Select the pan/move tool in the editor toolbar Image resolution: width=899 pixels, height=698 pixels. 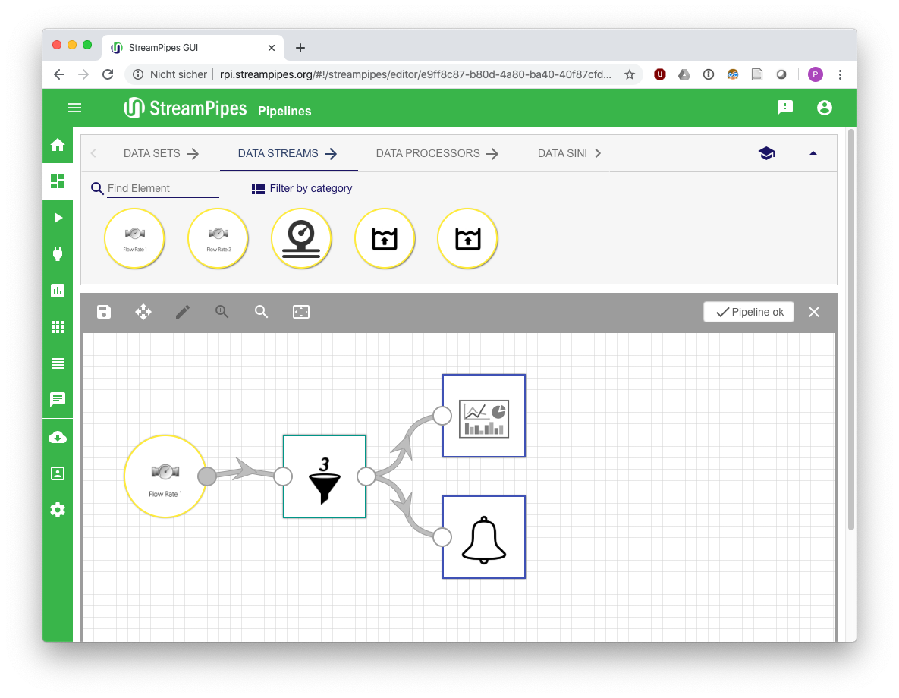click(x=143, y=312)
